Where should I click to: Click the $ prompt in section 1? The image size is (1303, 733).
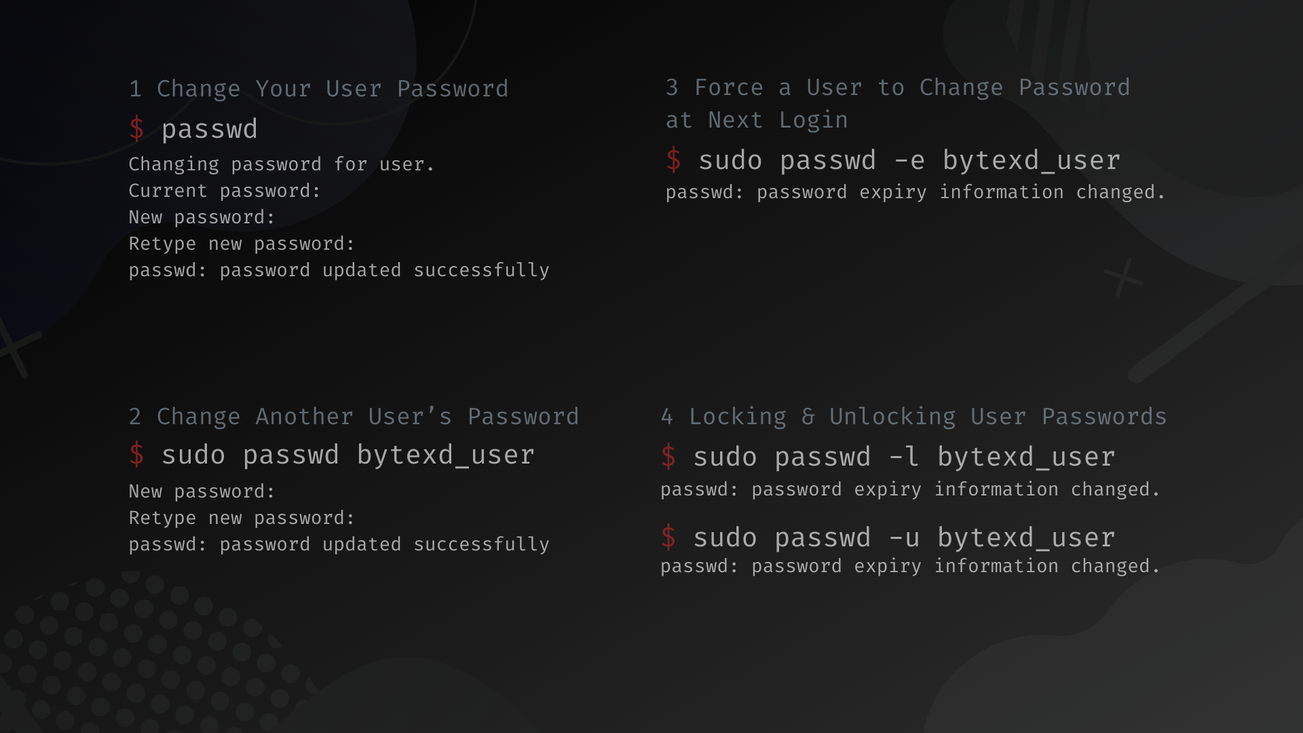click(x=137, y=129)
